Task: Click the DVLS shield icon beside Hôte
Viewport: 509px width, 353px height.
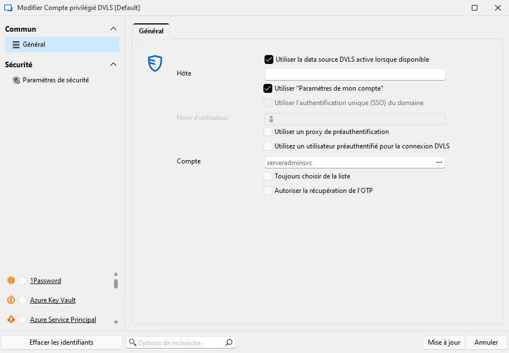Action: pos(154,63)
